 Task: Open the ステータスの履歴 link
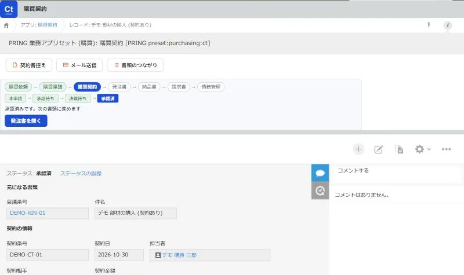pyautogui.click(x=81, y=173)
